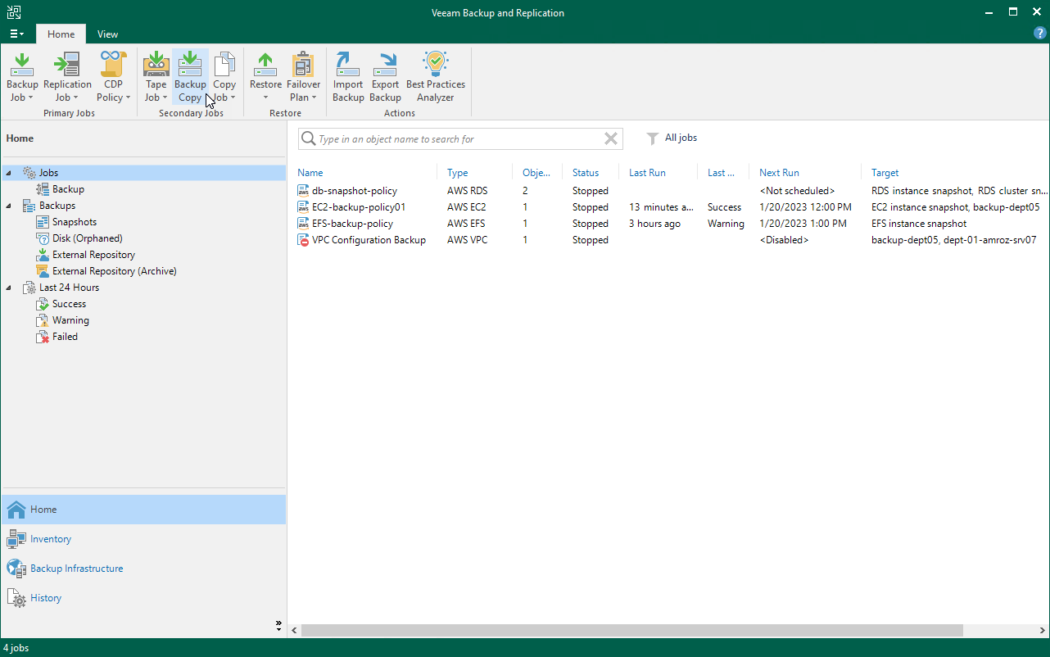
Task: Click the All jobs filter funnel icon
Action: click(x=653, y=138)
